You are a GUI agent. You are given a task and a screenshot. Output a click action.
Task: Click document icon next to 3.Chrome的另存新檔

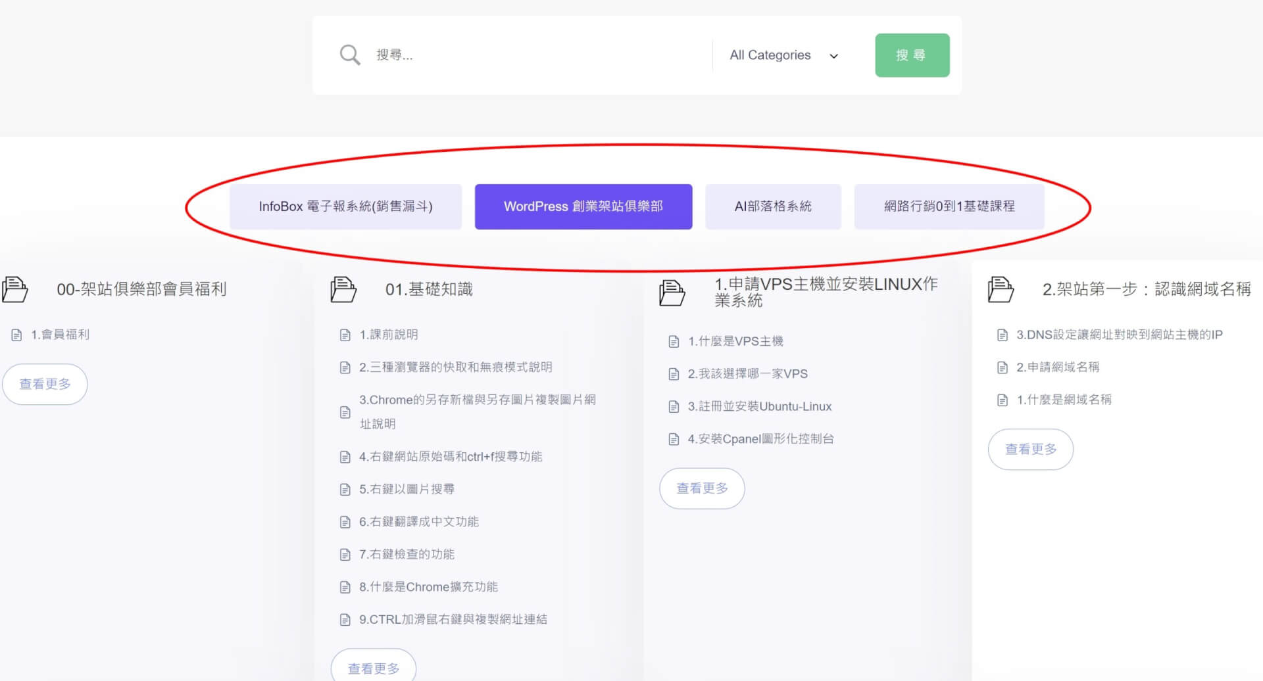(345, 412)
